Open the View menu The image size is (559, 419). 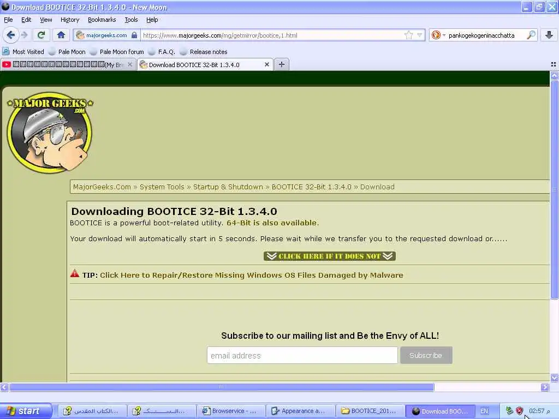point(46,20)
